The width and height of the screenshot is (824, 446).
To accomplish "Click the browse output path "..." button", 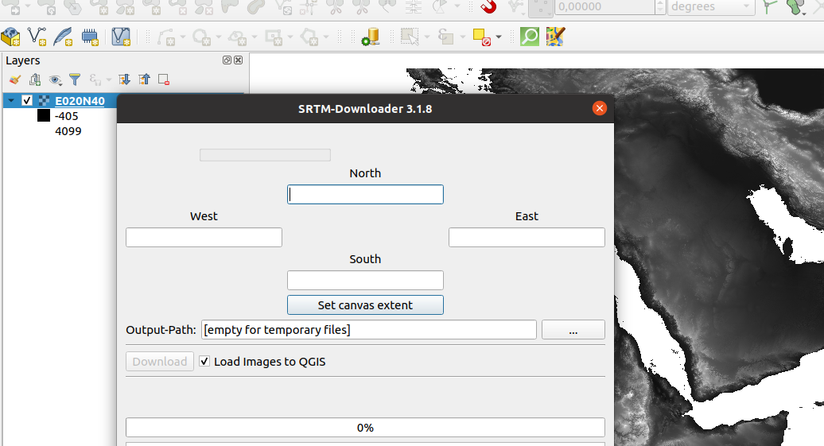I will pyautogui.click(x=573, y=330).
